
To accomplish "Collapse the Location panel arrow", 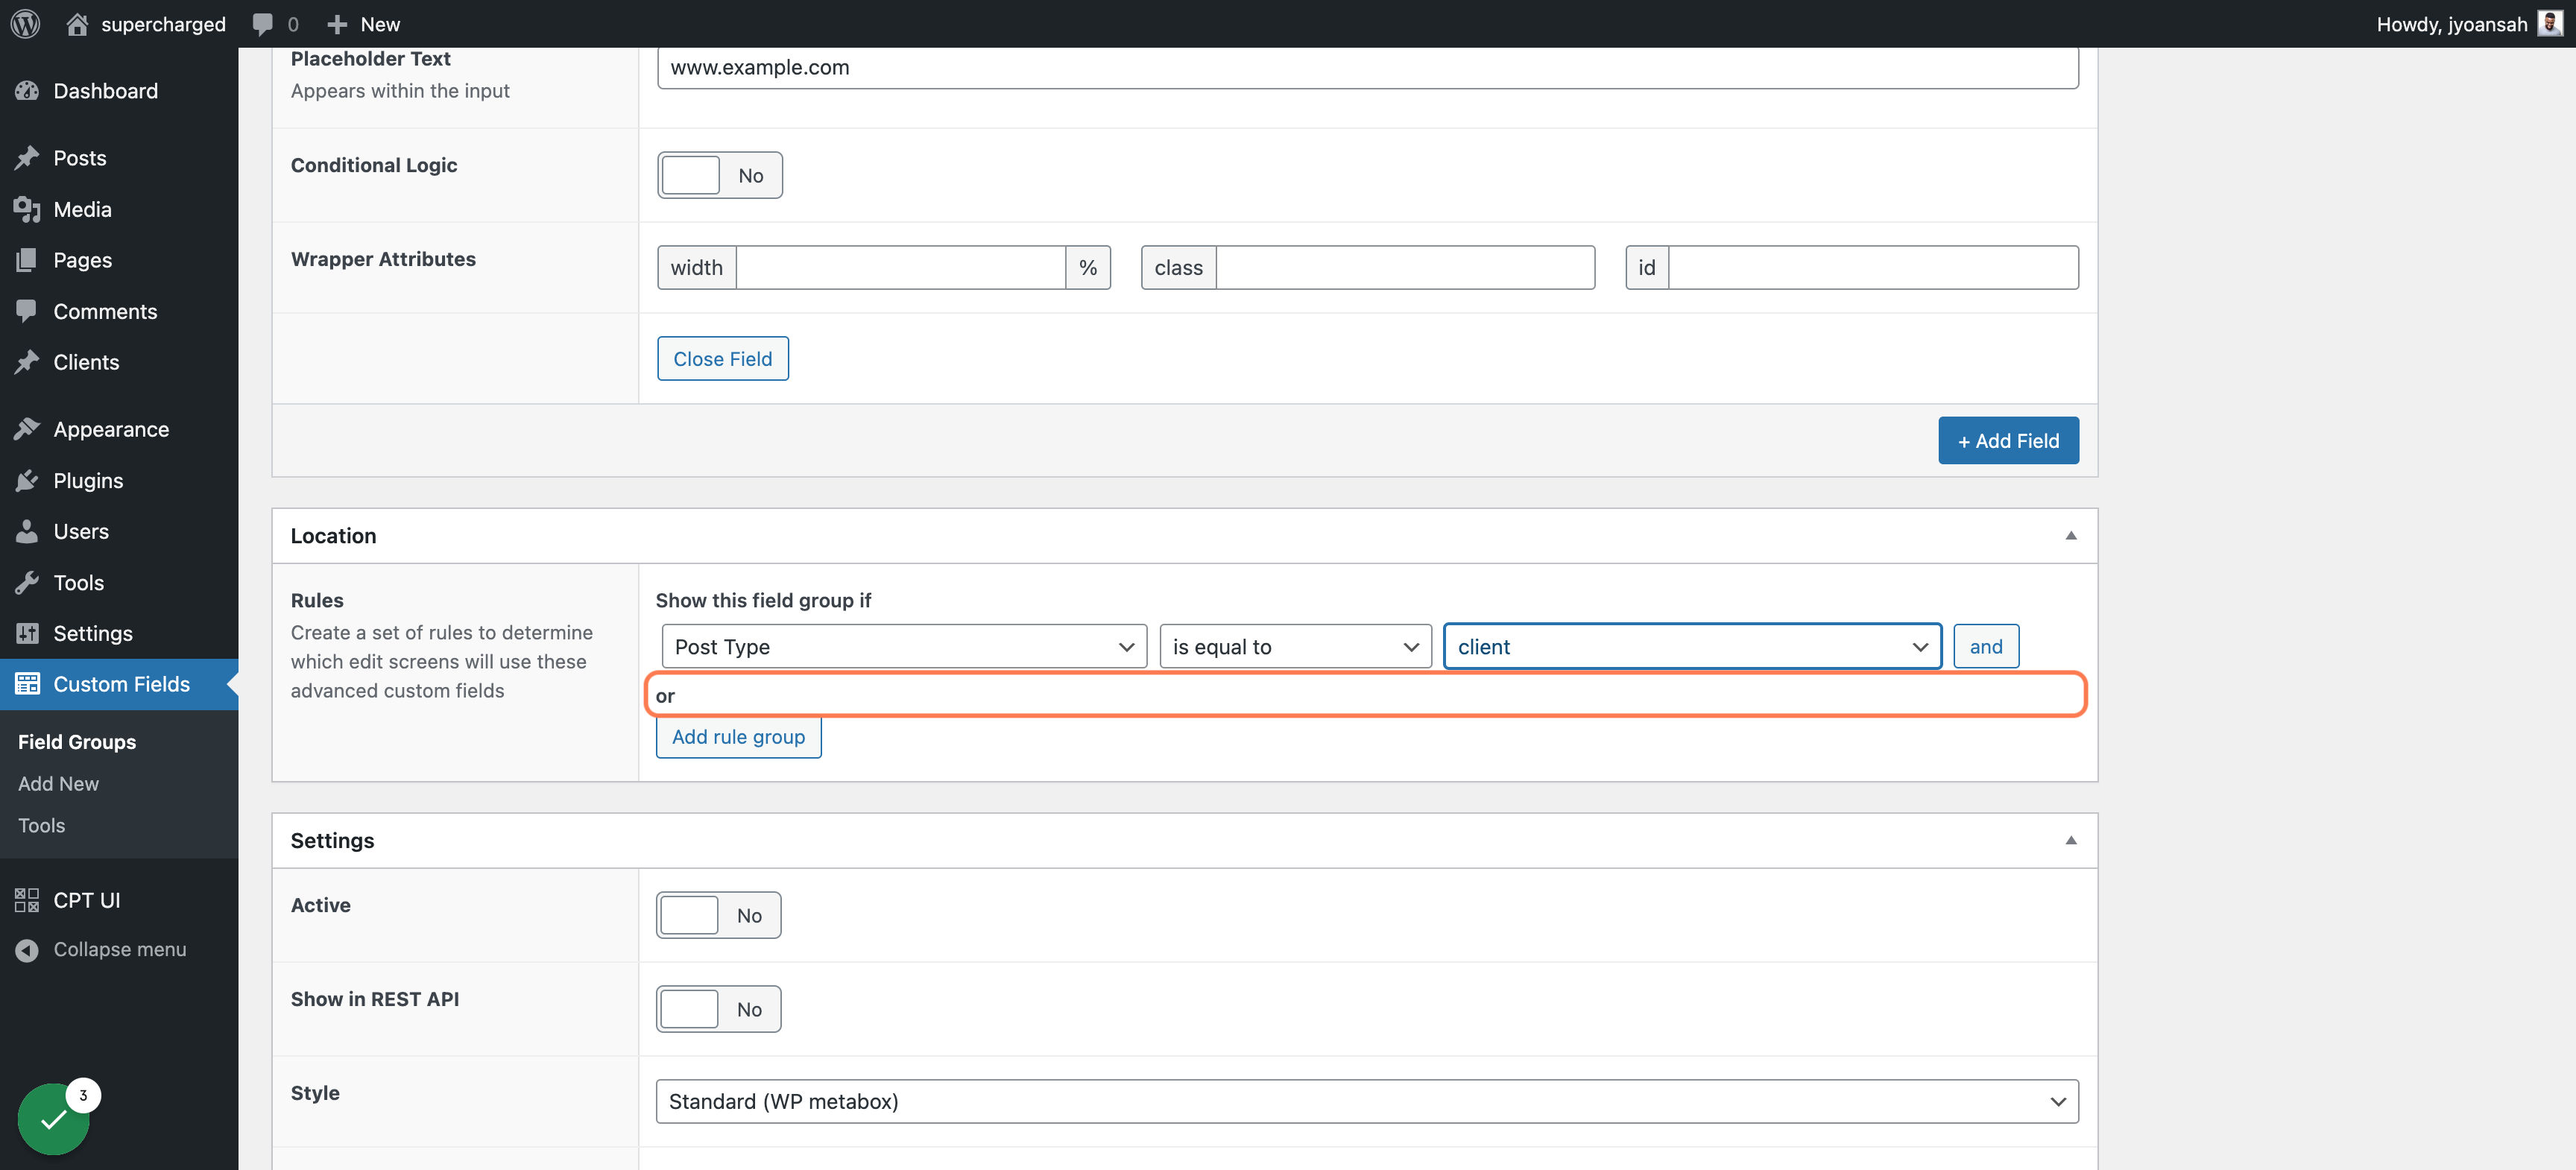I will (2071, 536).
